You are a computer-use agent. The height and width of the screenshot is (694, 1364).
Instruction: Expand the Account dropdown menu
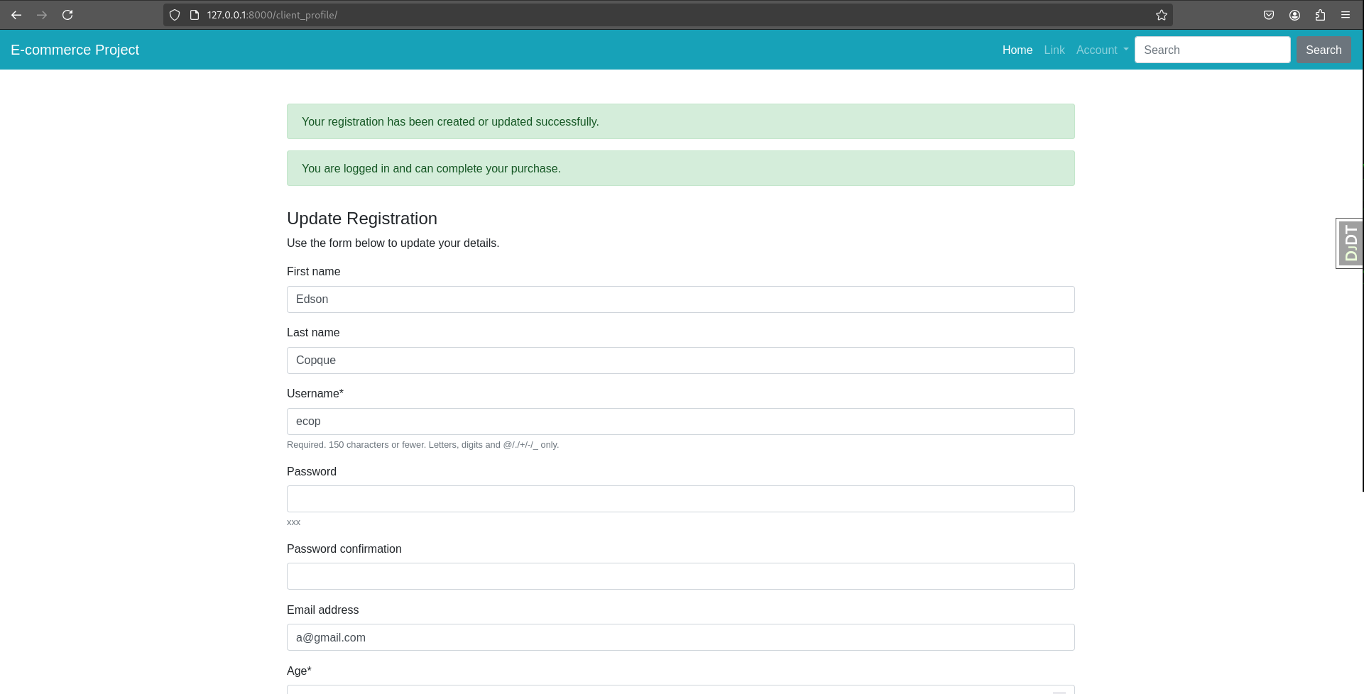(x=1102, y=50)
